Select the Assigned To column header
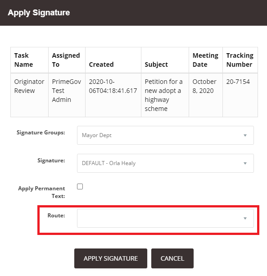This screenshot has height=276, width=267. (67, 60)
